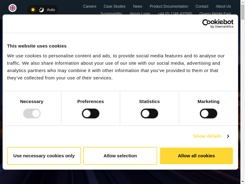Screen dimensions: 245x184
Task: Toggle the Necessary cookies switch
Action: [x=32, y=113]
